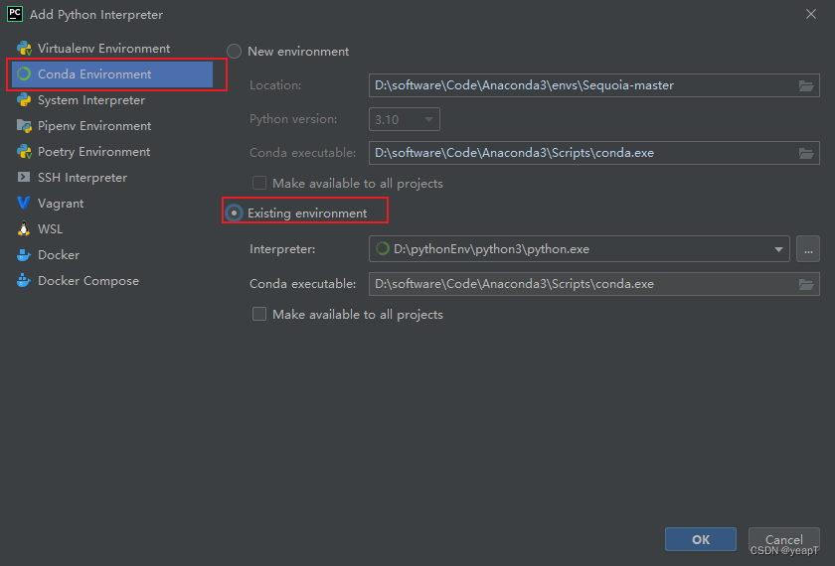The image size is (835, 566).
Task: Dismiss dialog with Cancel button
Action: [783, 539]
